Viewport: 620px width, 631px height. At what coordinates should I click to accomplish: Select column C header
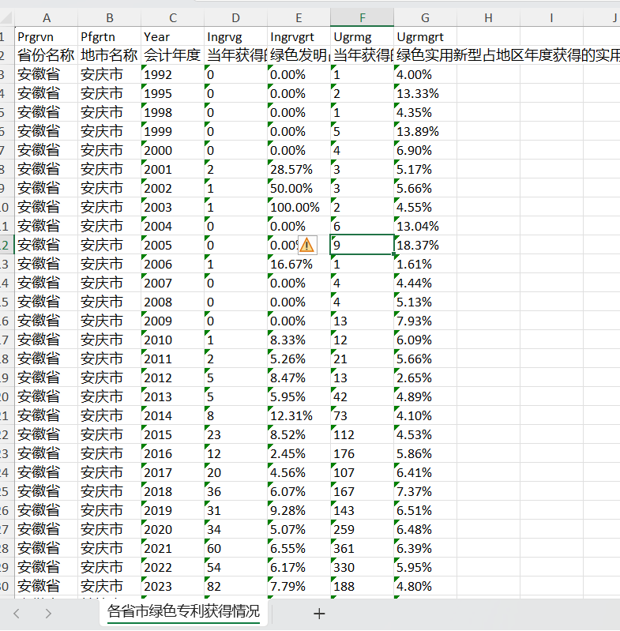(x=173, y=17)
